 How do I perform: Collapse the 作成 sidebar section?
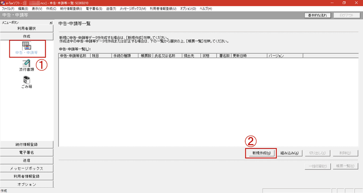27,37
